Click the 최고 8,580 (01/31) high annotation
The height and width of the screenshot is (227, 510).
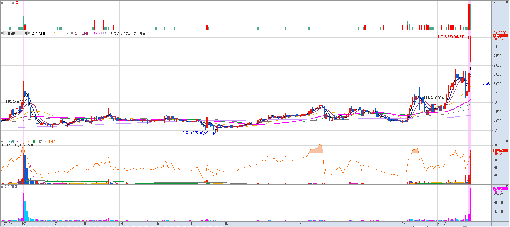451,37
